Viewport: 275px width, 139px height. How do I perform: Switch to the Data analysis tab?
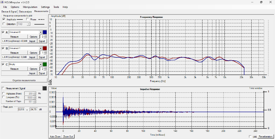pyautogui.click(x=26, y=11)
